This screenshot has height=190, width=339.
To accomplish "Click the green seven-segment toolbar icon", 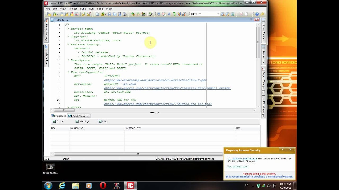I will (x=174, y=14).
